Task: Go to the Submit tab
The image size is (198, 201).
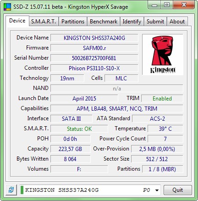Action: (x=155, y=22)
